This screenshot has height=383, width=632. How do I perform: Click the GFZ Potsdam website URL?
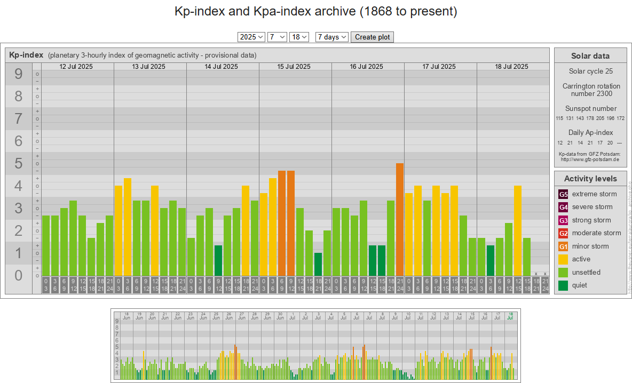point(590,159)
